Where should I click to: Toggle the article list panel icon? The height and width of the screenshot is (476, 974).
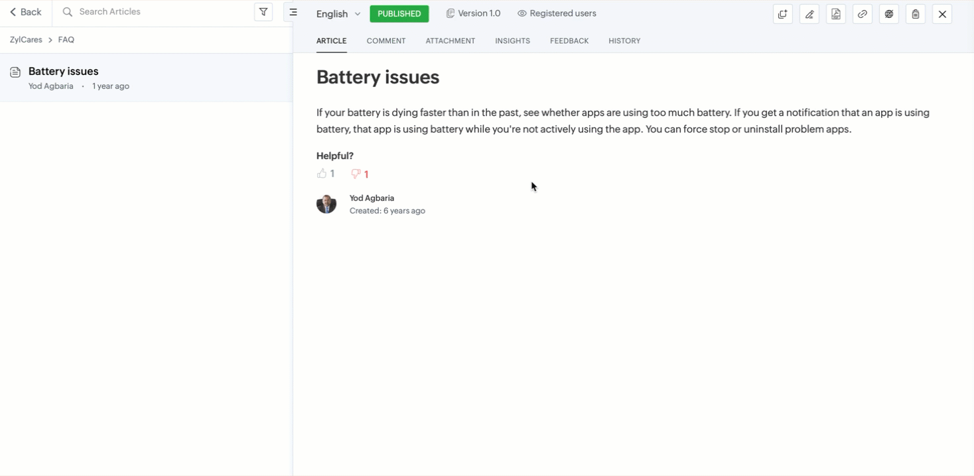293,12
